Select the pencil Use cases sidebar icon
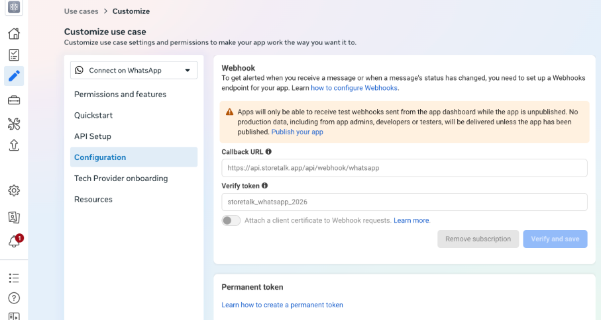This screenshot has width=601, height=320. click(x=14, y=76)
